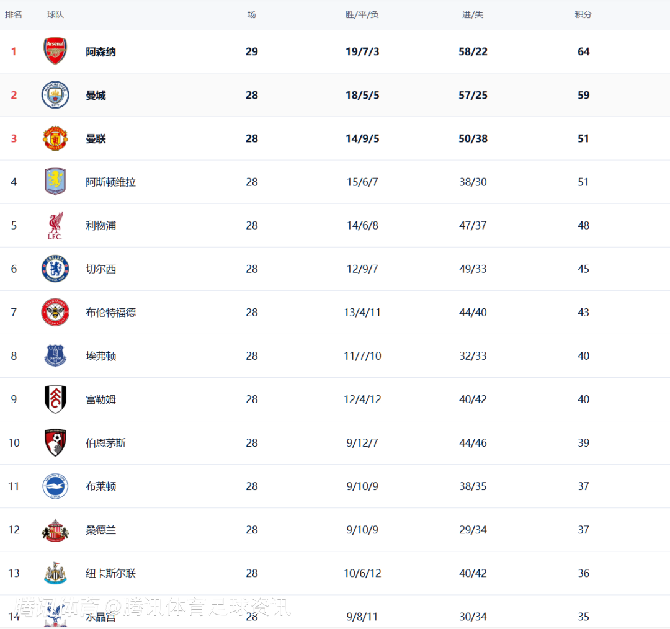Viewport: 670px width, 629px height.
Task: Select the 阿斯顿维拉 team name
Action: (x=110, y=182)
